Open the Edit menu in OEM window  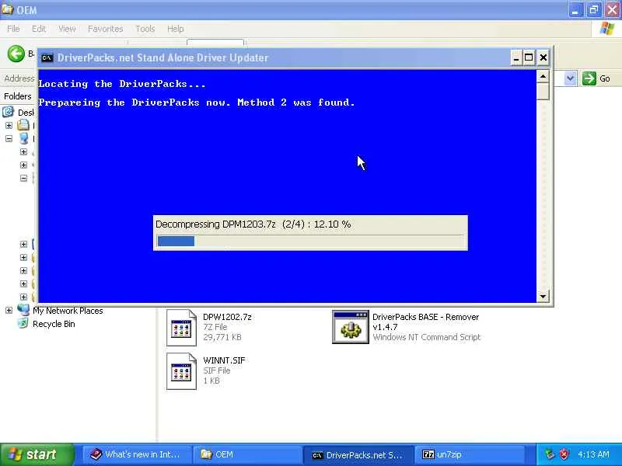coord(38,29)
